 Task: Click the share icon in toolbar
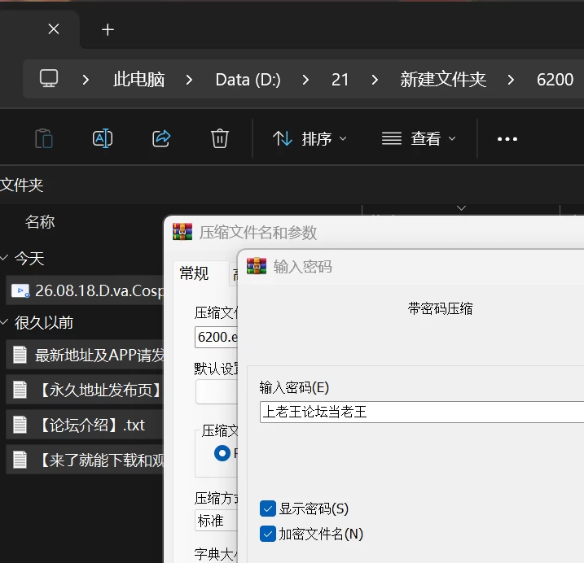[161, 138]
